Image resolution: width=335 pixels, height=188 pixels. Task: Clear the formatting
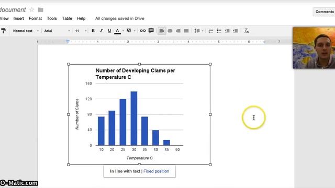(247, 31)
